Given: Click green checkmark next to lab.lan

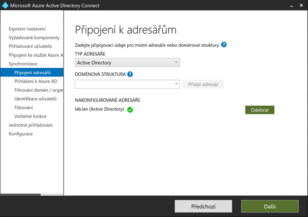Looking at the screenshot, I should (x=130, y=110).
